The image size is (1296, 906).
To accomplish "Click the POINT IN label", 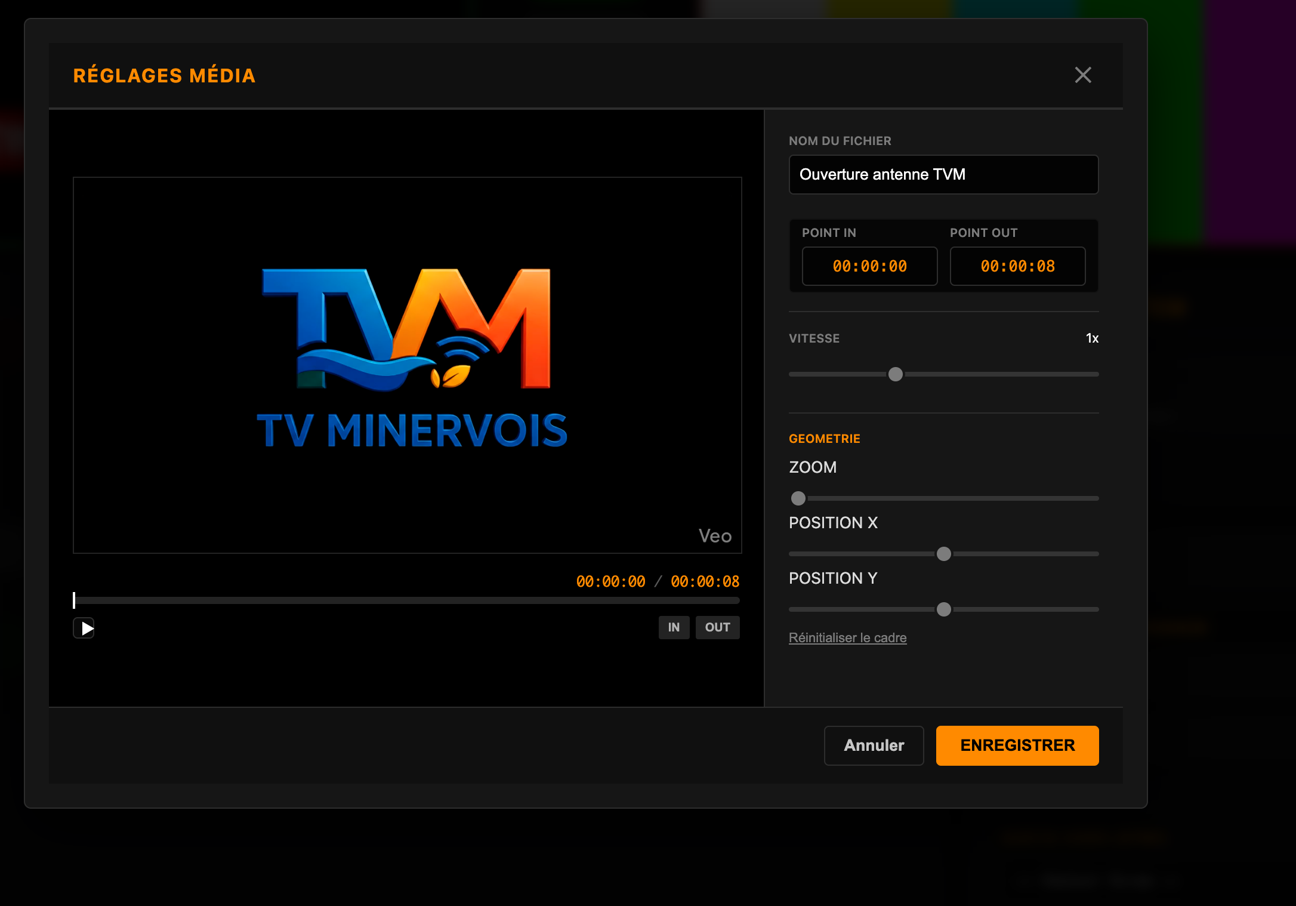I will pyautogui.click(x=829, y=233).
